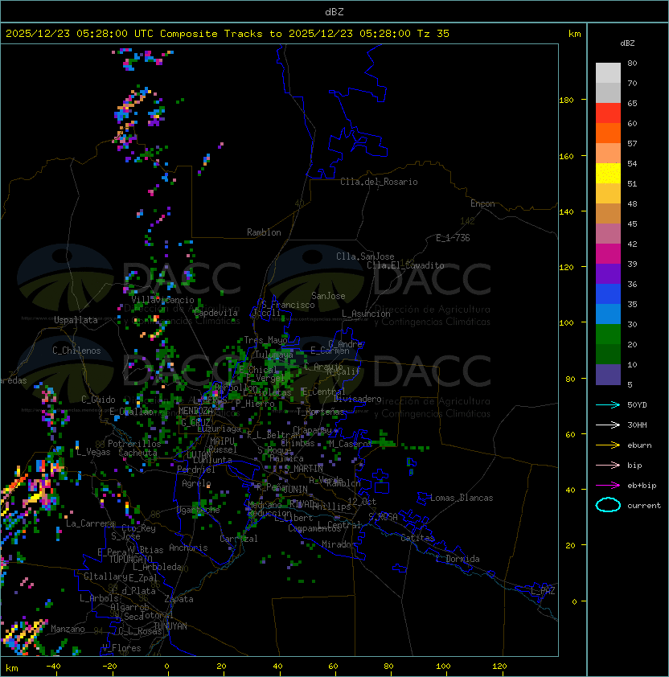Click the magenta eb+bip arrow legend icon
Screen dimensions: 669x677
point(608,486)
